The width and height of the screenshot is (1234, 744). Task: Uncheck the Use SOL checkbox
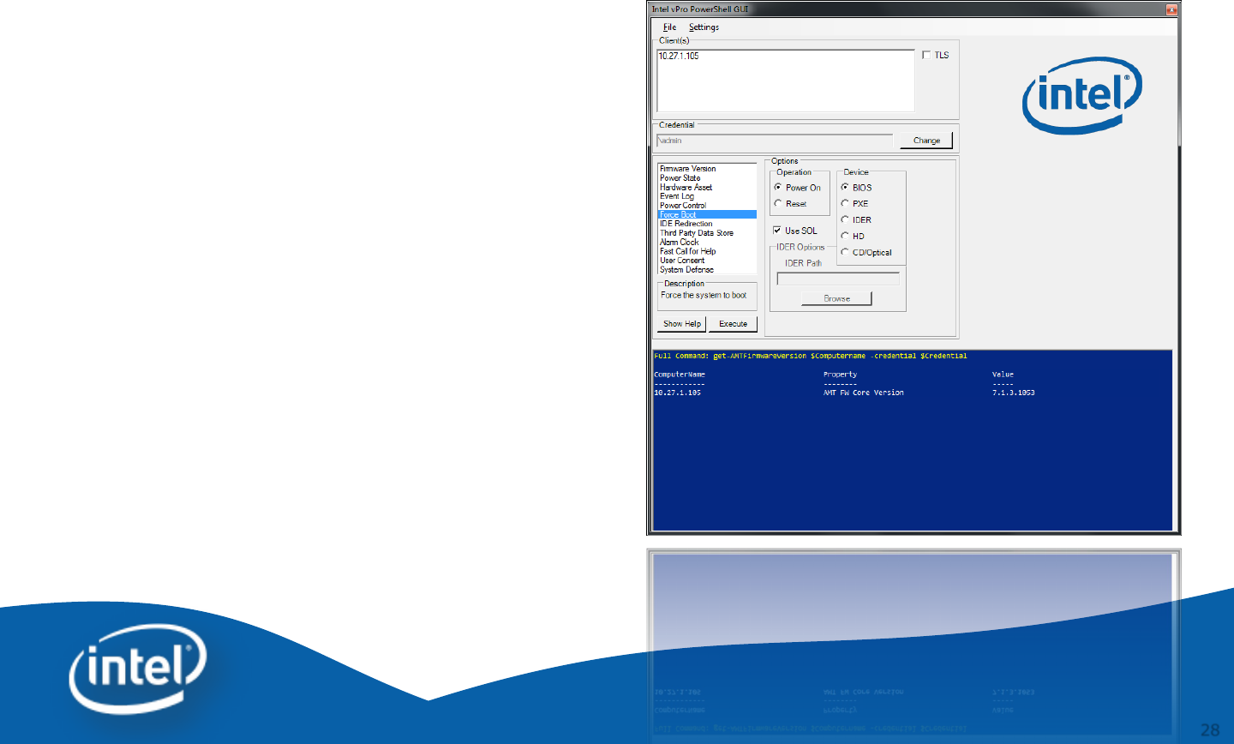click(x=777, y=231)
